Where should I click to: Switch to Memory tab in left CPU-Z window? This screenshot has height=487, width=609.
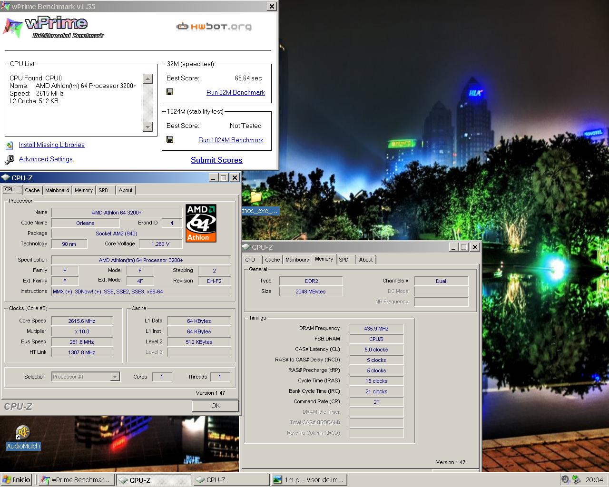84,190
